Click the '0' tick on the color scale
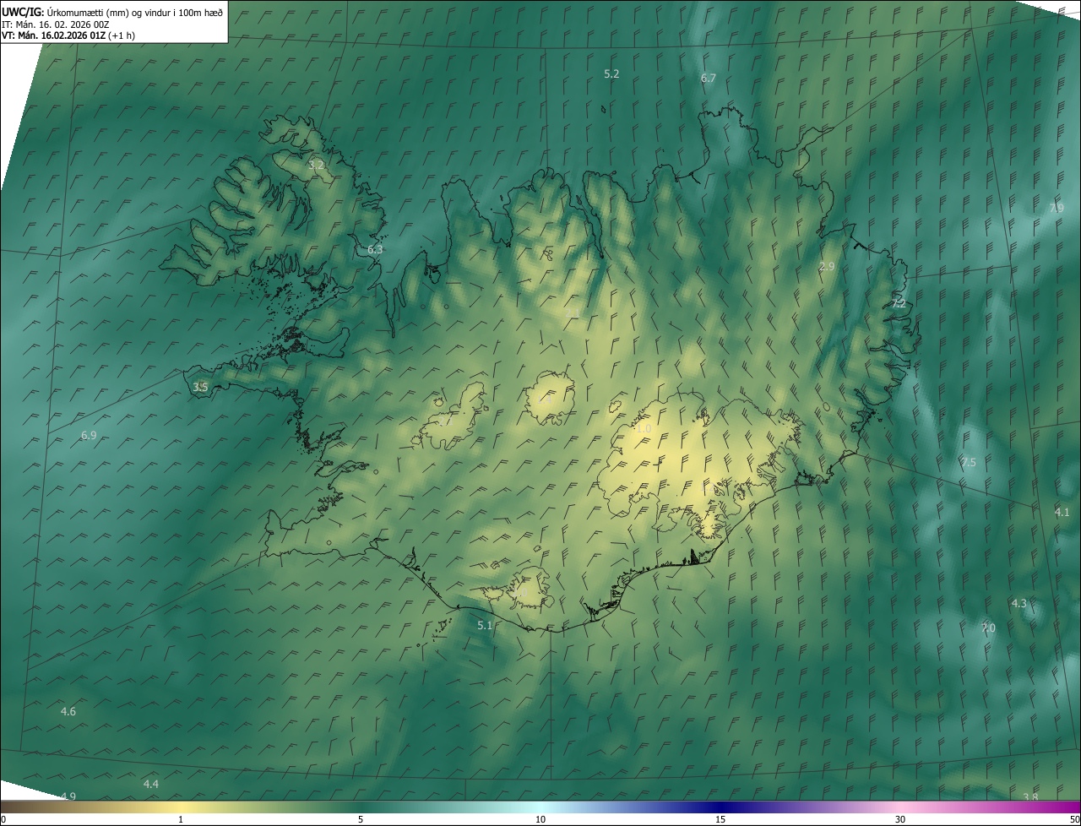 3,820
